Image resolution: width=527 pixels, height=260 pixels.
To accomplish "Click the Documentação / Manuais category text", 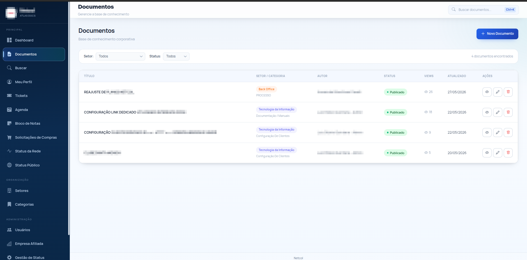I will (273, 116).
